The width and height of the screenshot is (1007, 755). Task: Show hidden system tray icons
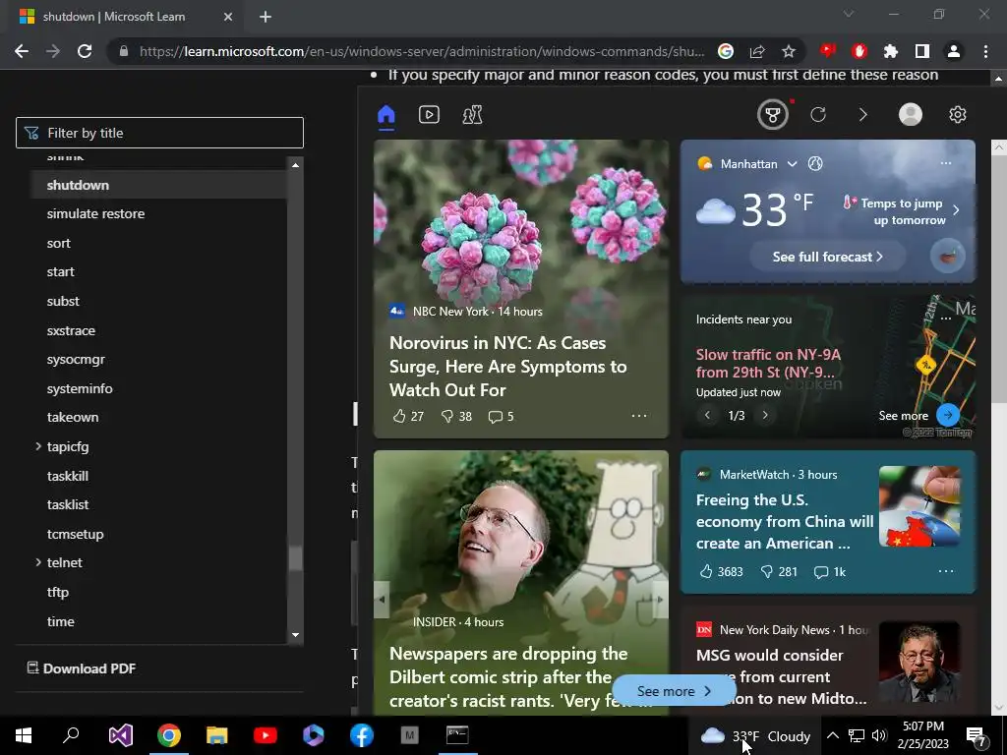click(832, 735)
